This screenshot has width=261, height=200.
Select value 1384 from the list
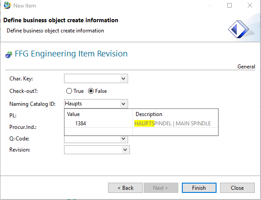80,124
